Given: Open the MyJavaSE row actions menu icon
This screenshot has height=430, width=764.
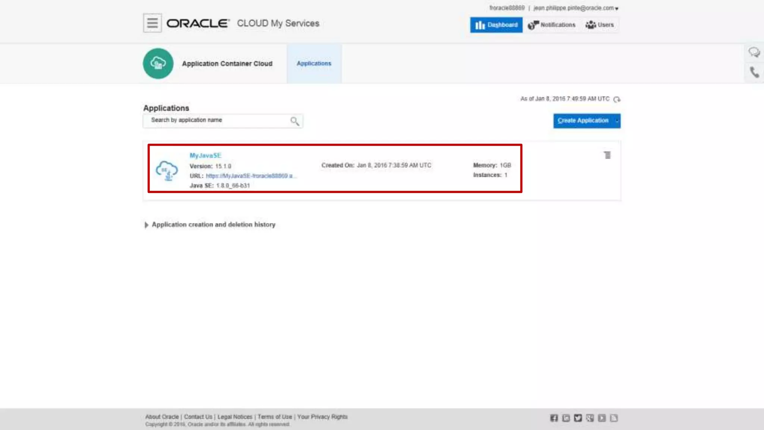Looking at the screenshot, I should 607,155.
